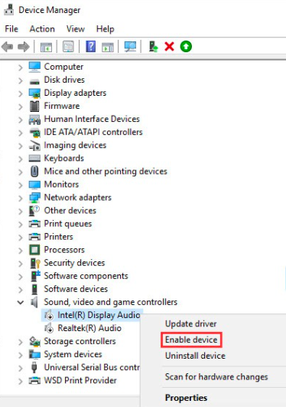The height and width of the screenshot is (407, 286).
Task: Click the Display adapters category icon
Action: 34,93
